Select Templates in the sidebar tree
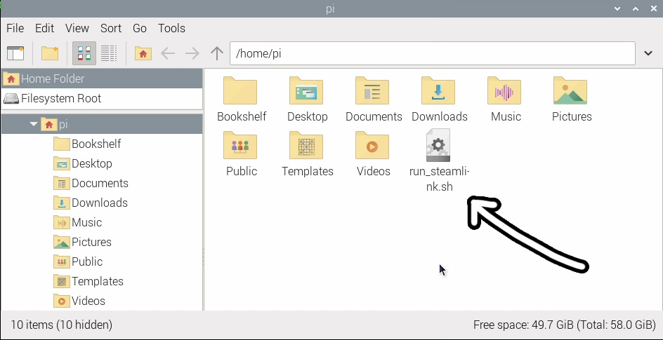Screen dimensions: 663x340 point(97,281)
